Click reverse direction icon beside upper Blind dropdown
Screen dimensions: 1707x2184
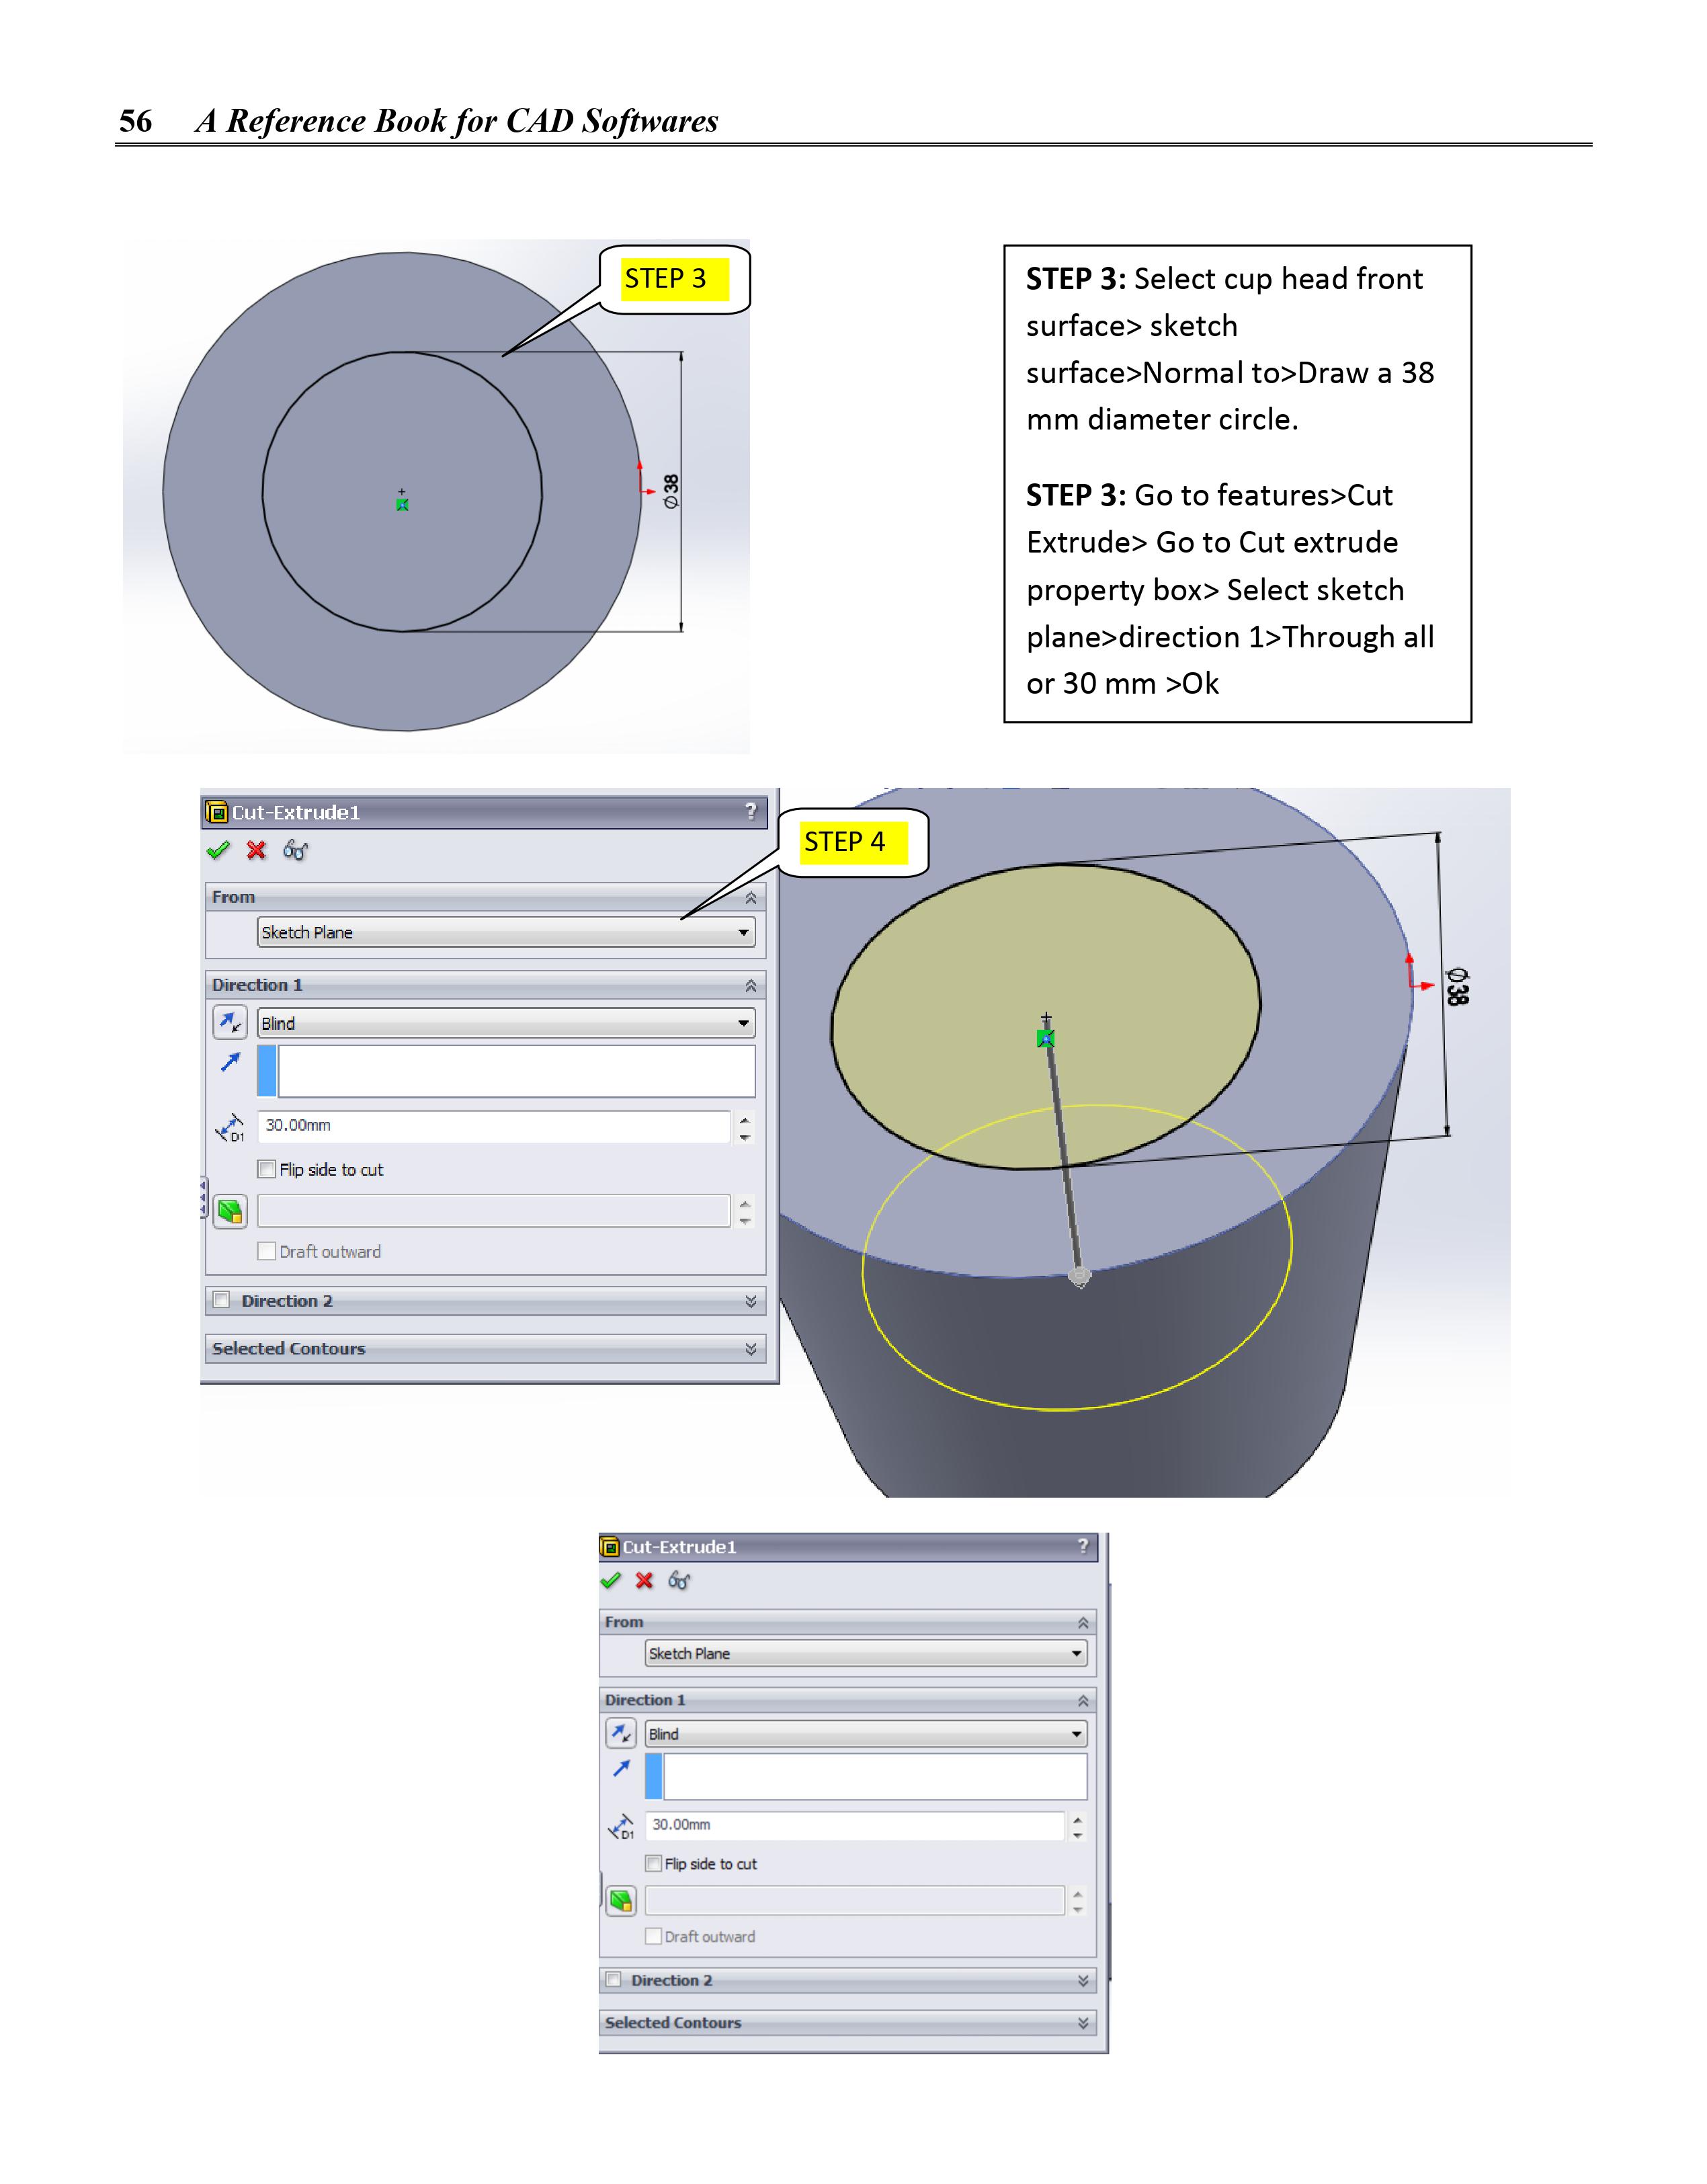click(230, 1023)
